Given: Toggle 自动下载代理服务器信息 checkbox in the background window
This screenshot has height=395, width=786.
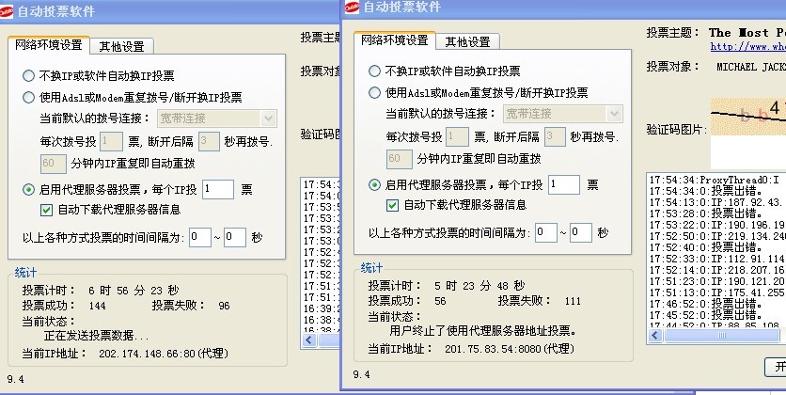Looking at the screenshot, I should [47, 210].
